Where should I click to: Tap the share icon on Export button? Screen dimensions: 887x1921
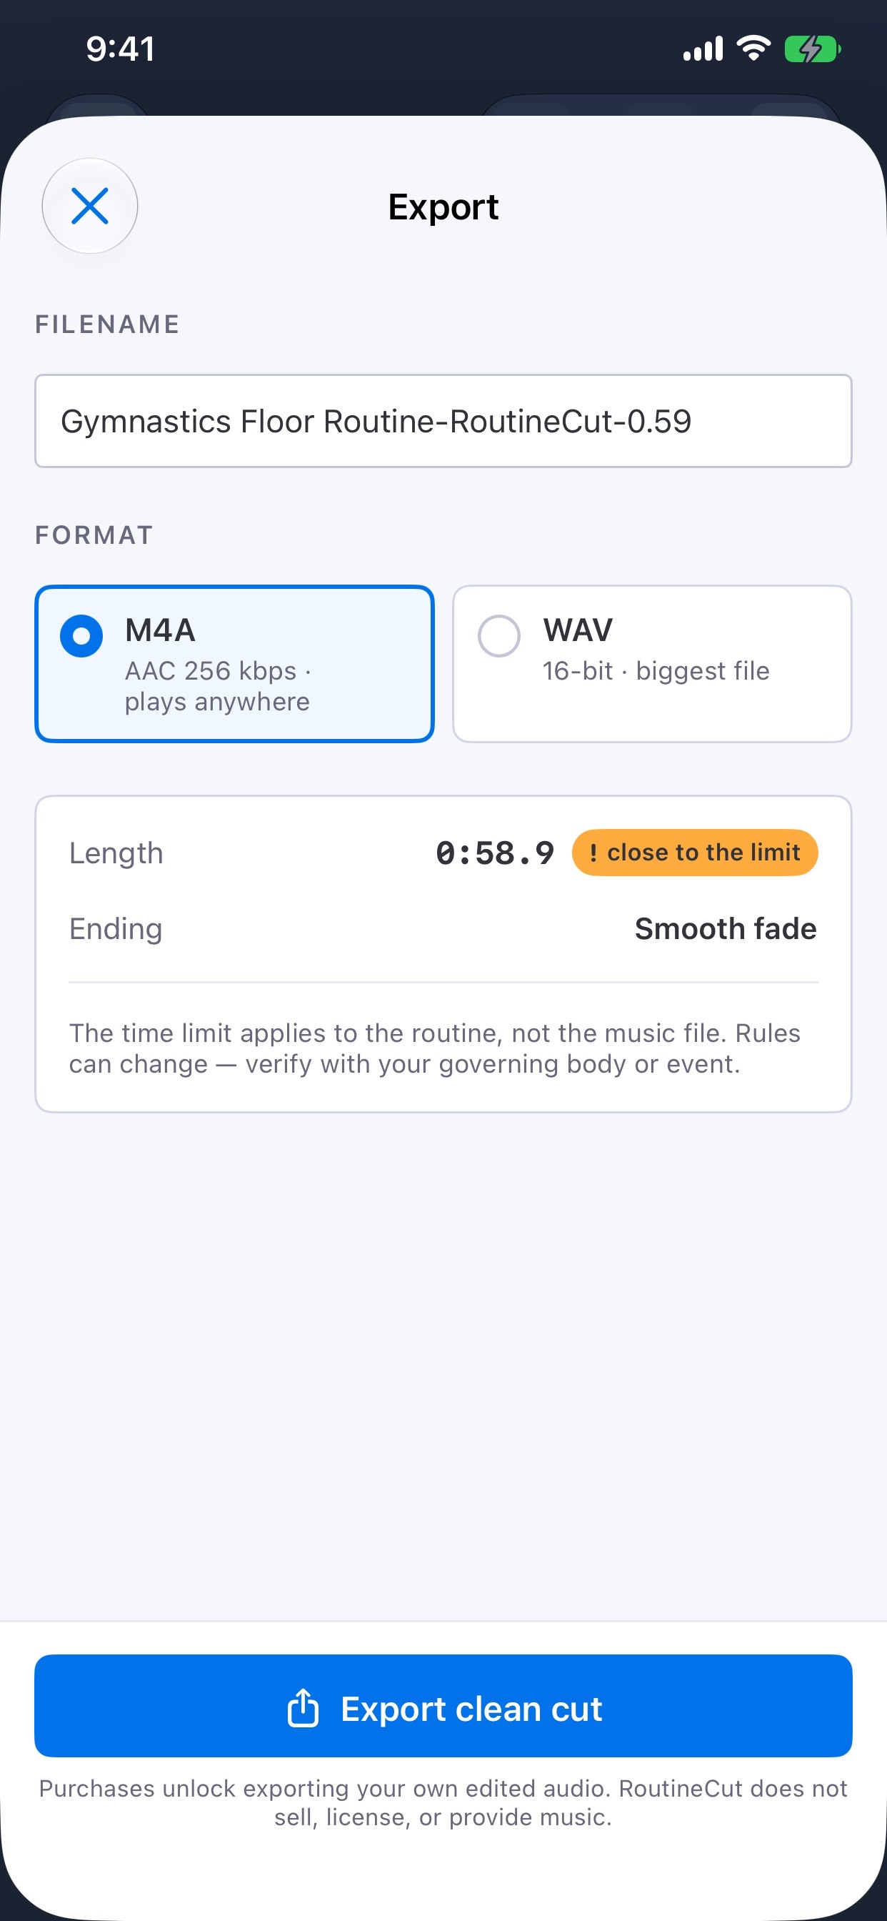tap(303, 1708)
